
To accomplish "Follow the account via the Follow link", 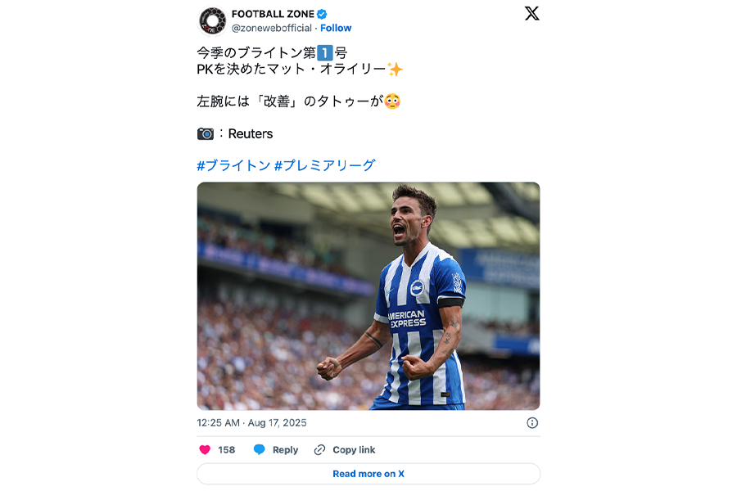I will (335, 27).
